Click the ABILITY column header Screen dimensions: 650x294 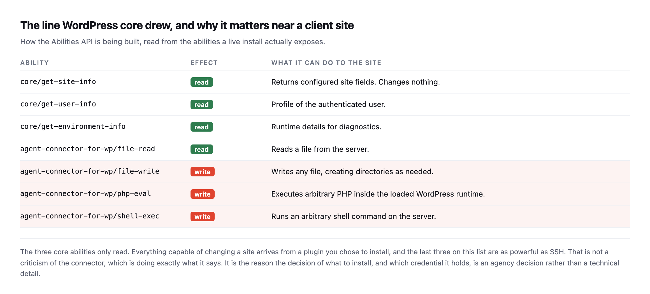click(34, 63)
